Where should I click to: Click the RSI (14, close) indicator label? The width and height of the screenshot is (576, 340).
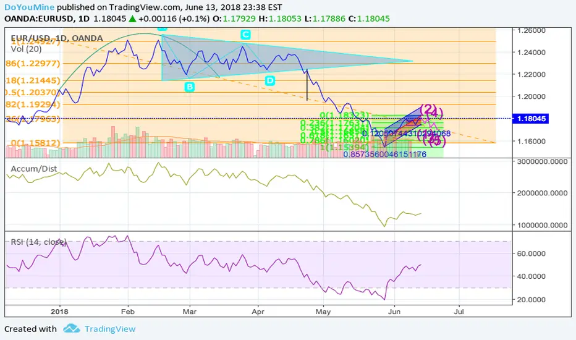tap(38, 242)
